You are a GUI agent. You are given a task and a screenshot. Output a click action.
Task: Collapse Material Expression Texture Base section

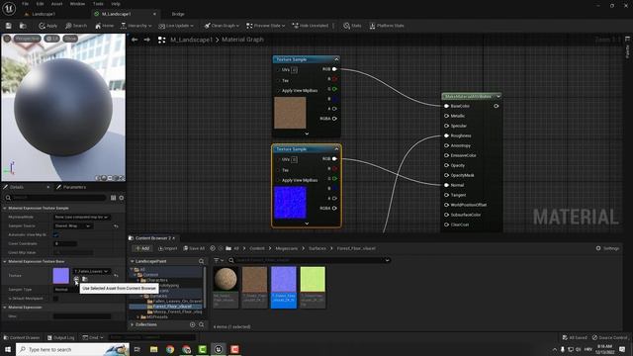[5, 261]
